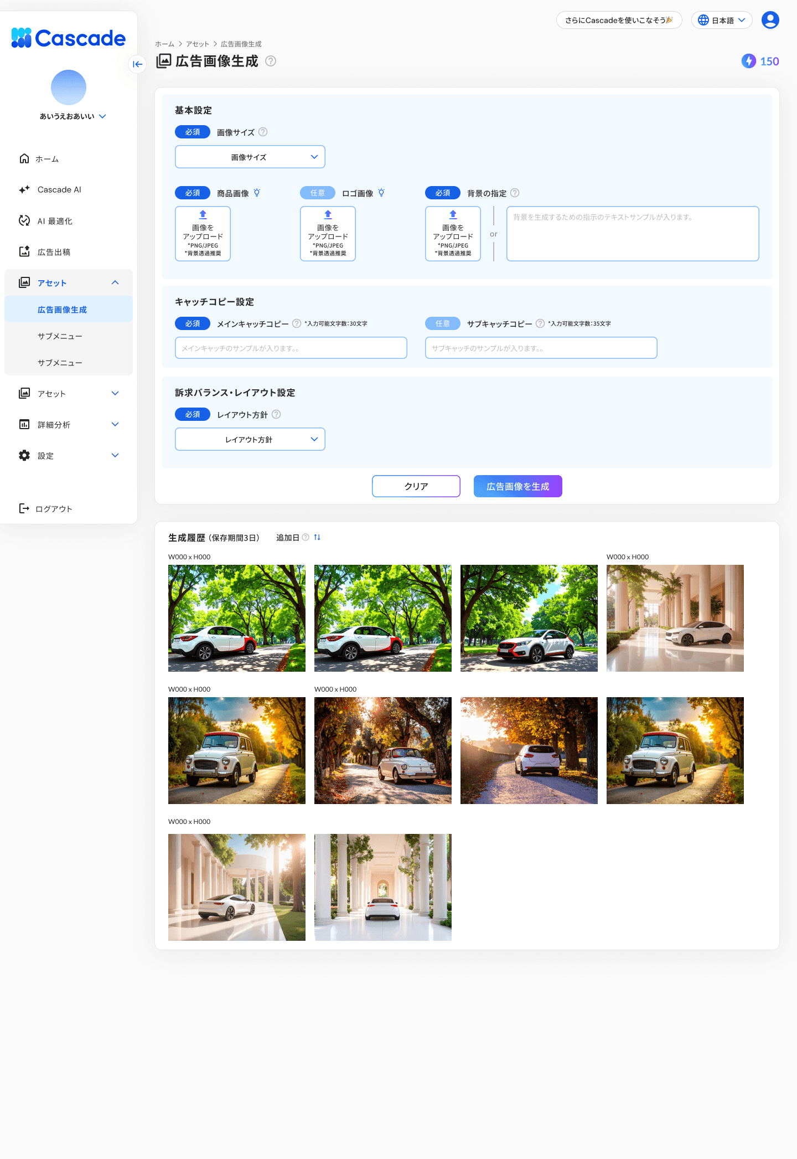
Task: Click the 広告画像を生成 button
Action: (x=518, y=486)
